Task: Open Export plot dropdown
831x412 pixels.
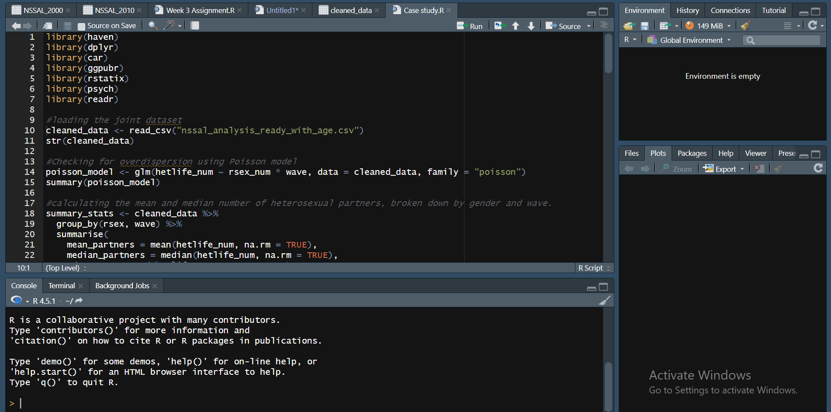Action: coord(724,169)
